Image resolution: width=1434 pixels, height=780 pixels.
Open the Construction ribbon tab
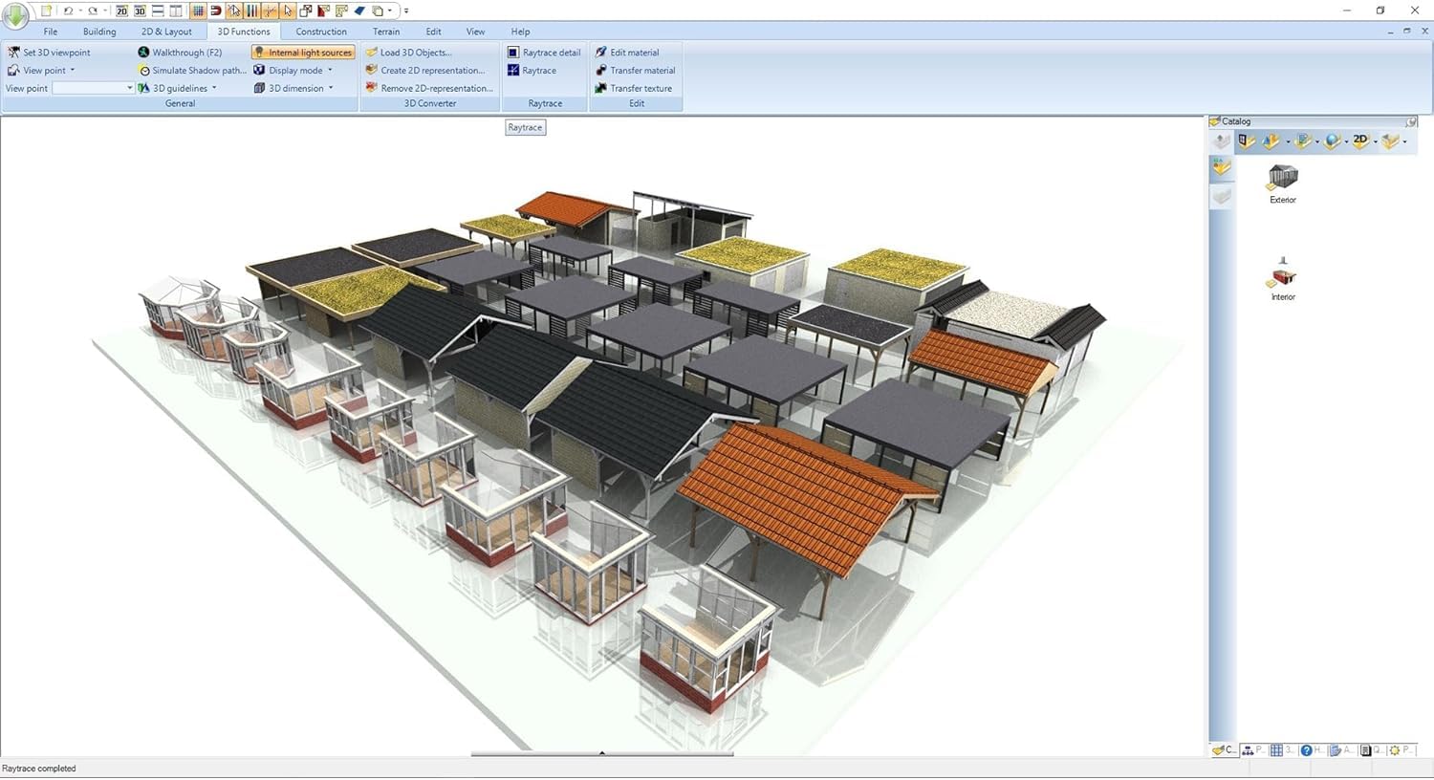pyautogui.click(x=320, y=32)
